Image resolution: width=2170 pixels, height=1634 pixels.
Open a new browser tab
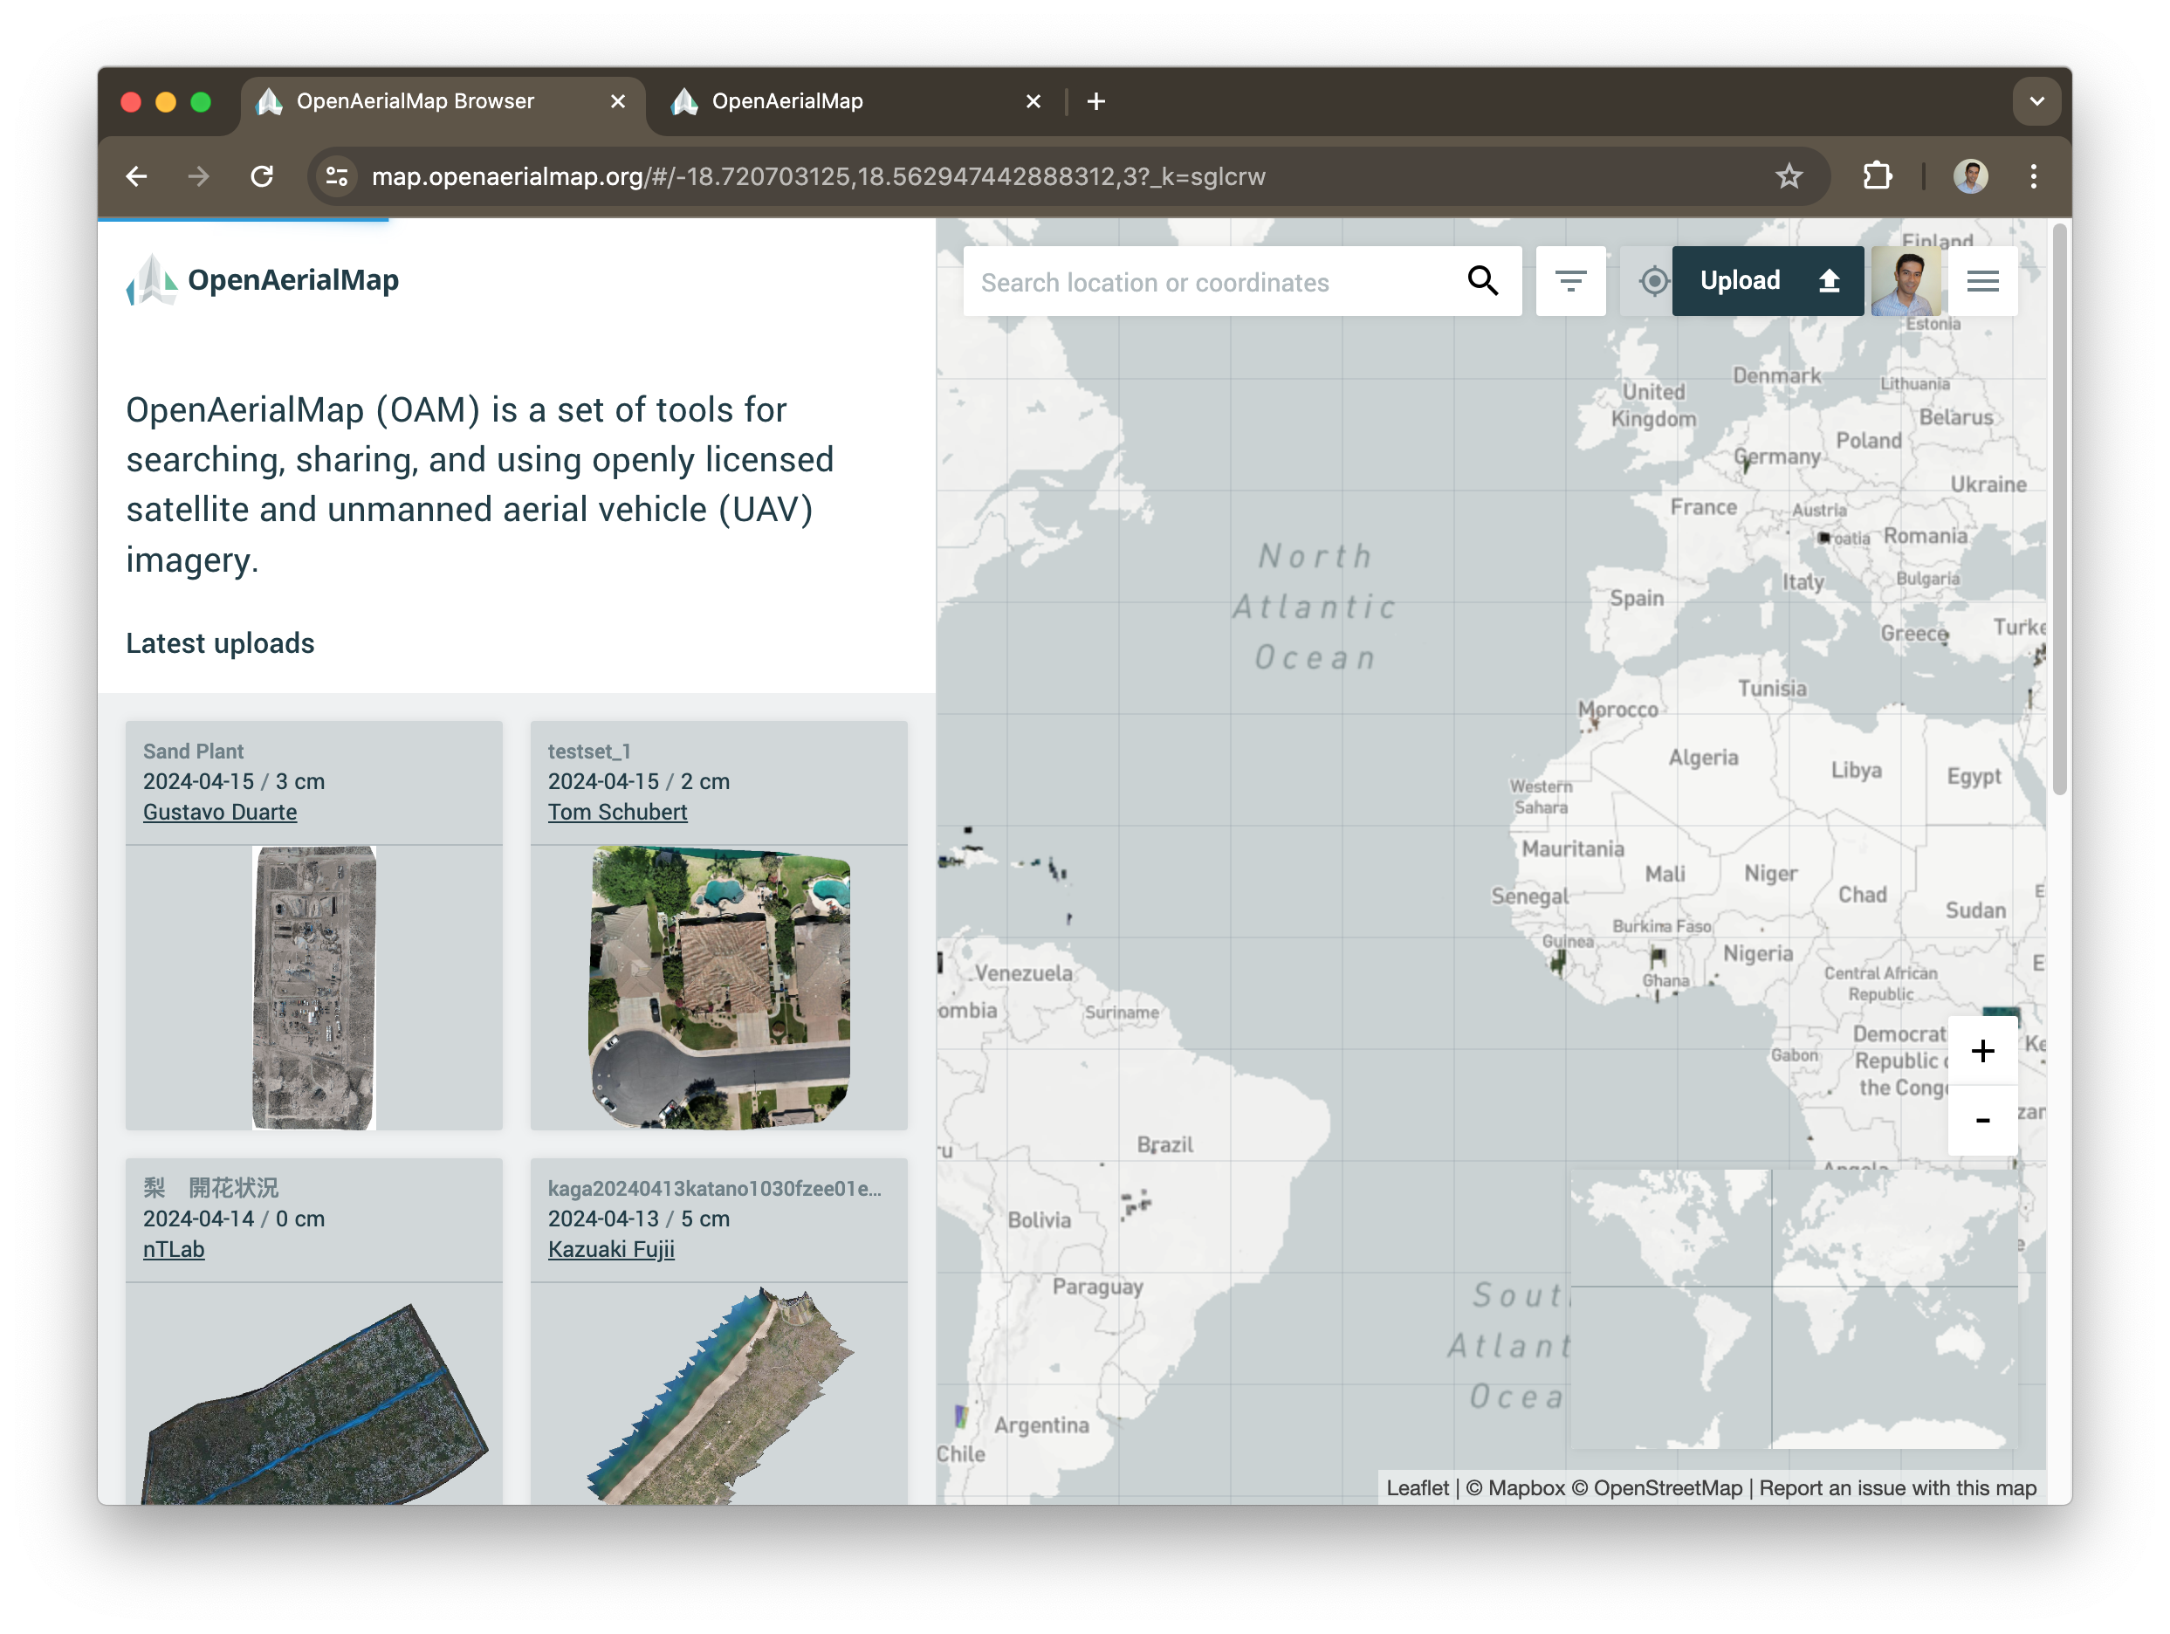[x=1095, y=101]
